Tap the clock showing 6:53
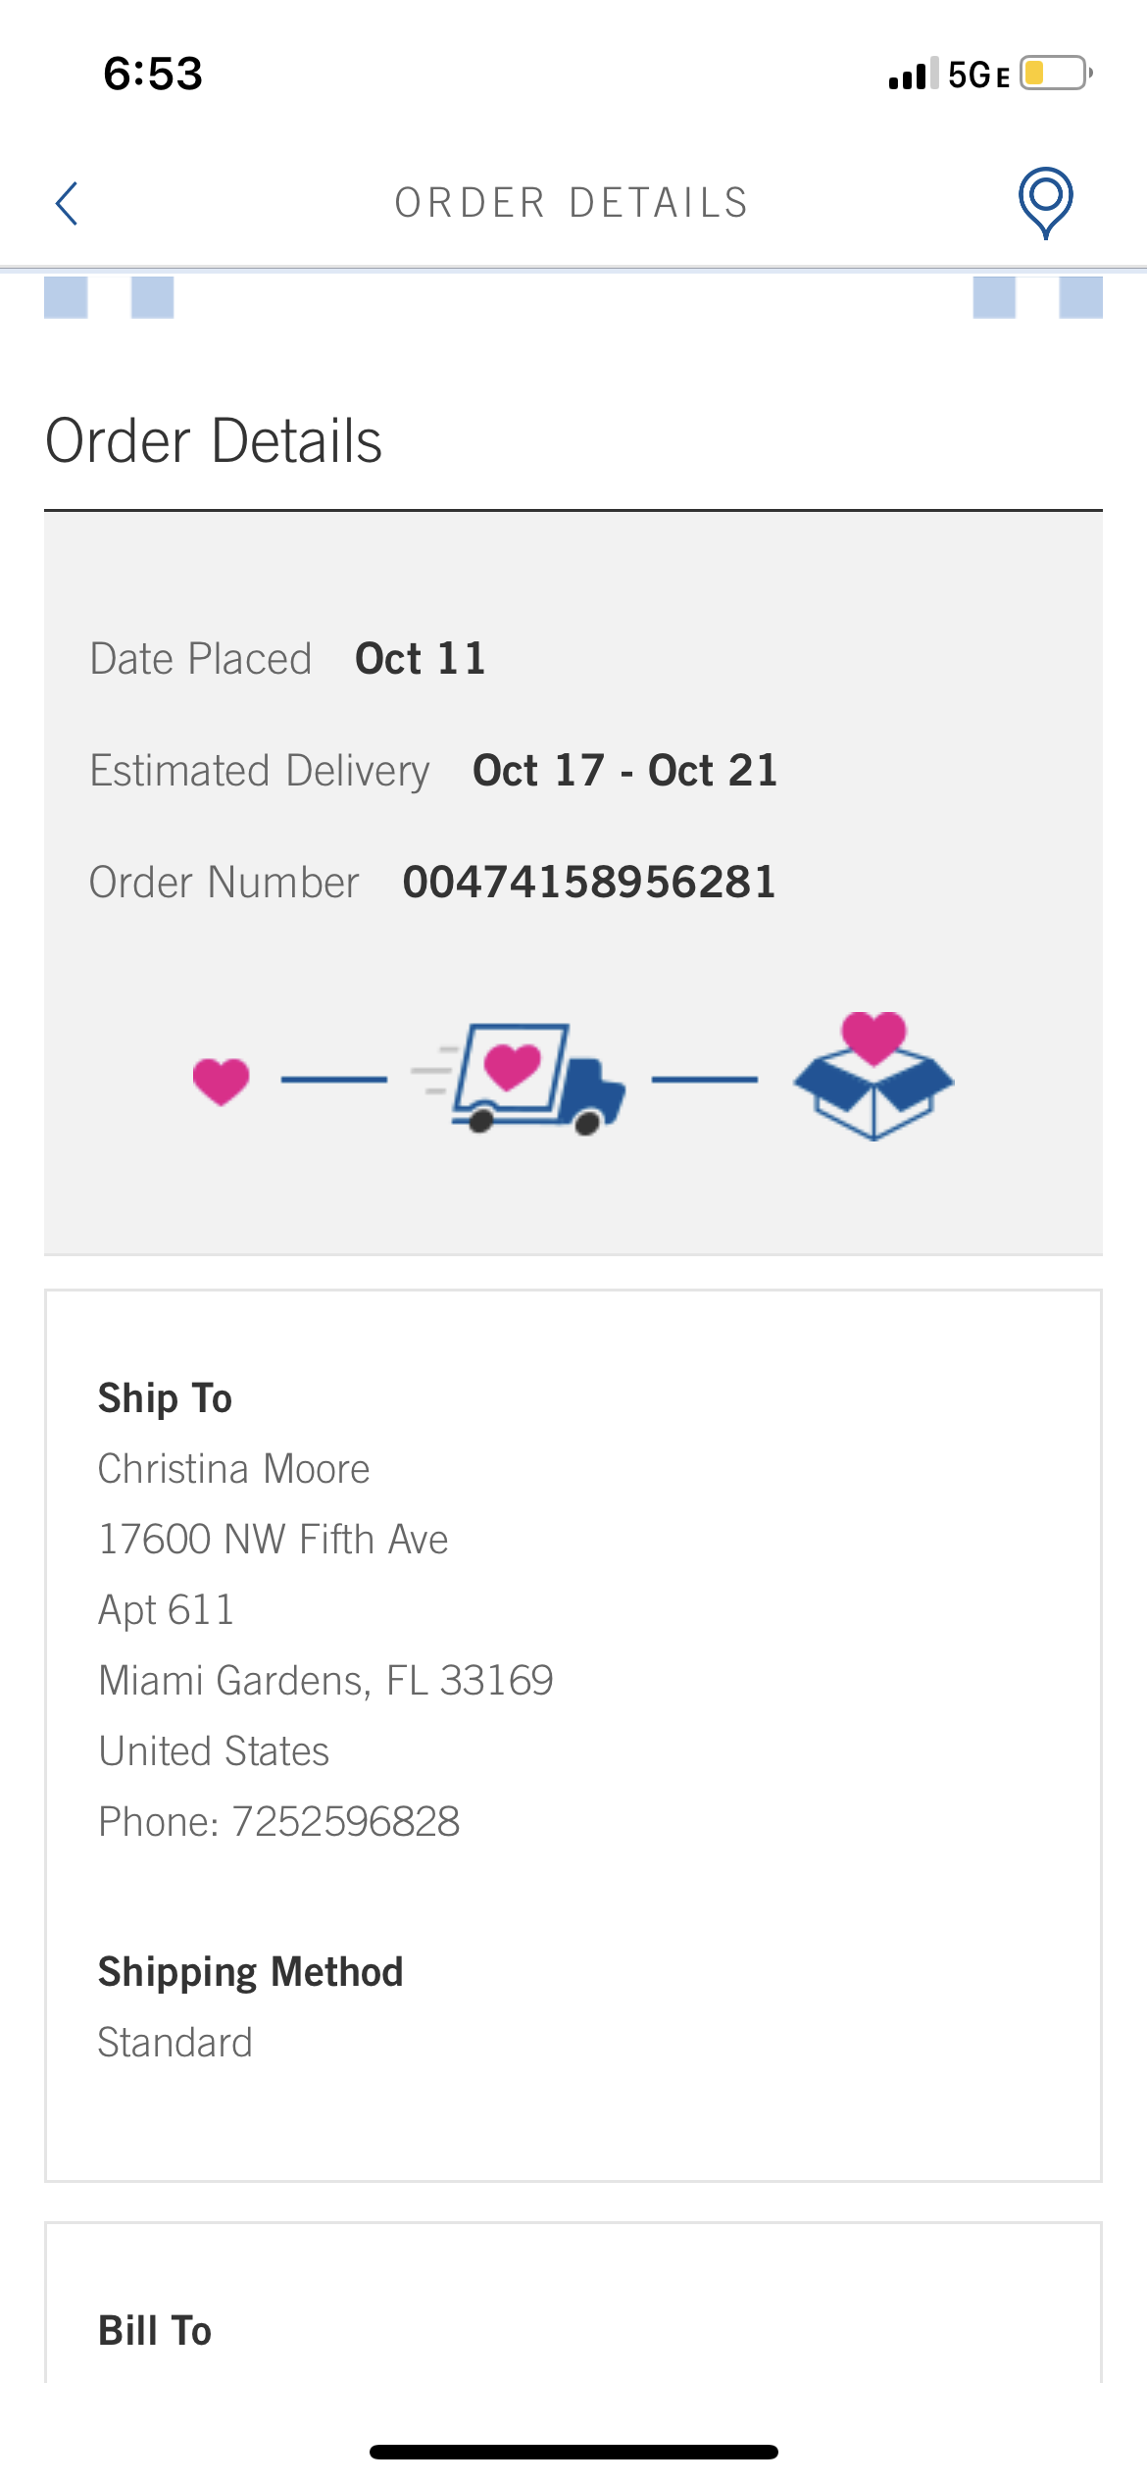This screenshot has height=2483, width=1147. click(153, 74)
